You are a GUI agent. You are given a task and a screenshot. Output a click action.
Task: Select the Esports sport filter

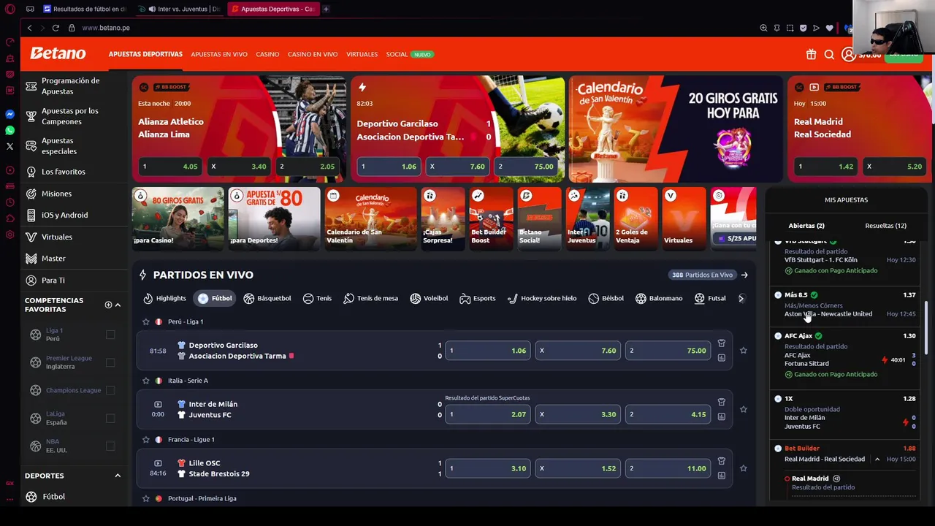click(x=477, y=298)
